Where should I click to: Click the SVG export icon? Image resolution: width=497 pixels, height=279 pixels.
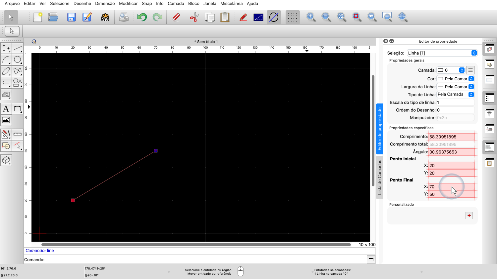[x=105, y=17]
